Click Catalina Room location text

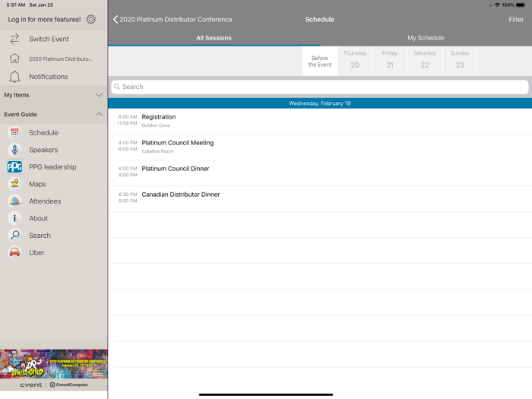(157, 151)
